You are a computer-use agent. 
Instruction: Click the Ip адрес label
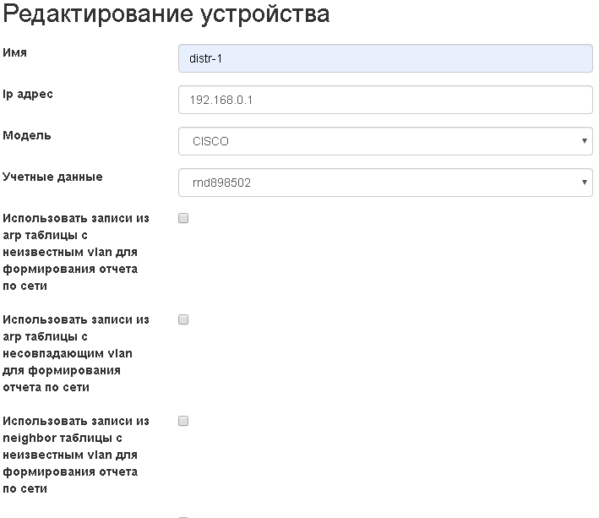point(28,94)
